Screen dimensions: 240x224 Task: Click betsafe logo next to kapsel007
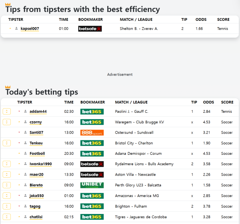(x=90, y=29)
